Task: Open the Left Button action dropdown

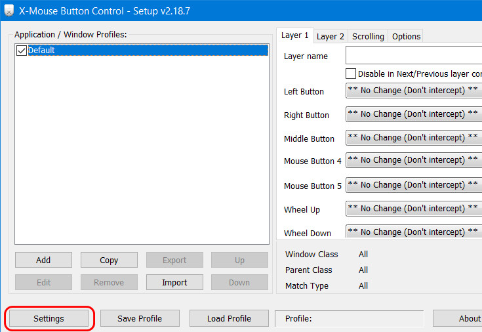Action: (414, 91)
